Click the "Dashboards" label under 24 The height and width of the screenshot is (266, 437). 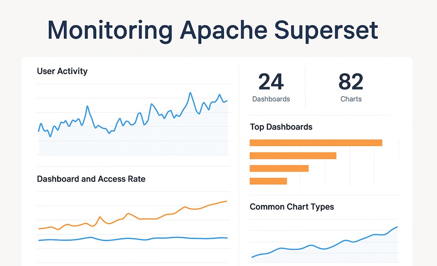271,99
